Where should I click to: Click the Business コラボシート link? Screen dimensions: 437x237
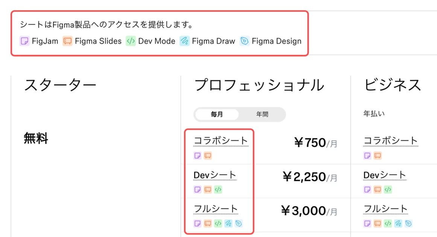[390, 141]
